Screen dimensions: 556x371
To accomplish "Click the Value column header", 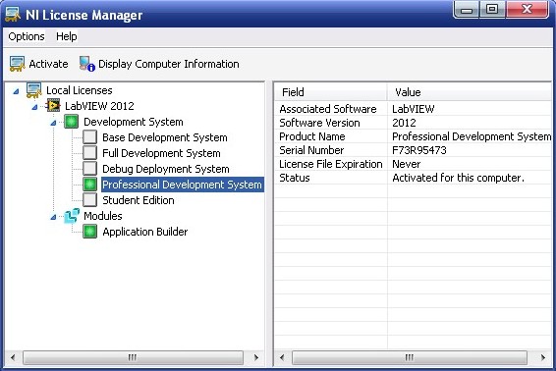I will coord(470,92).
